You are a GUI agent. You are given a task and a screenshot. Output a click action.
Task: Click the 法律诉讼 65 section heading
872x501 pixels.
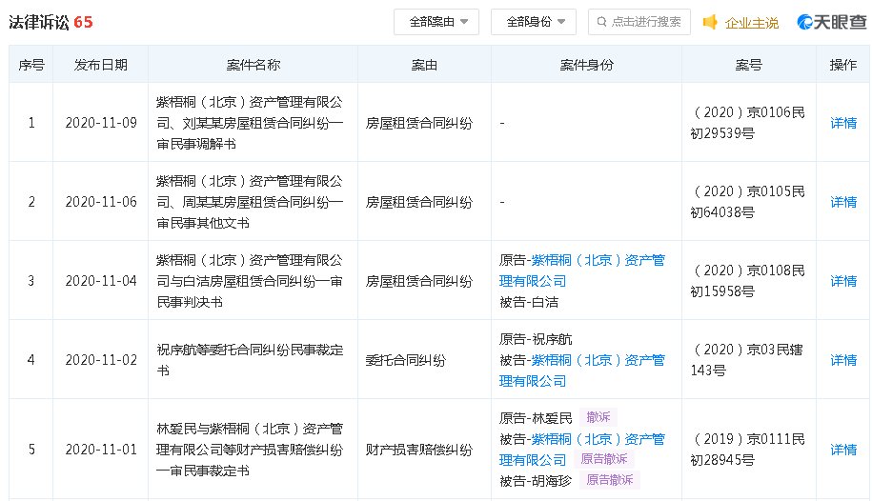(51, 22)
